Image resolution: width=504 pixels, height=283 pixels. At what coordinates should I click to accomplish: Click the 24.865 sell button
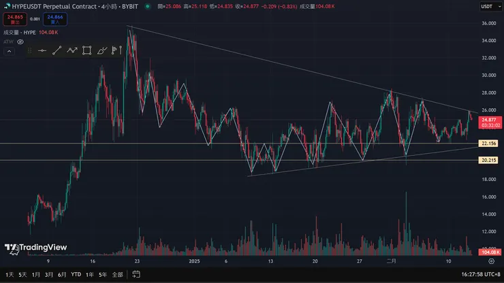(x=15, y=19)
